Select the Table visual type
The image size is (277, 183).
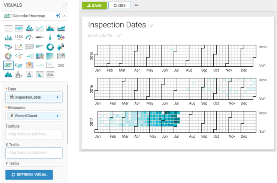8,28
